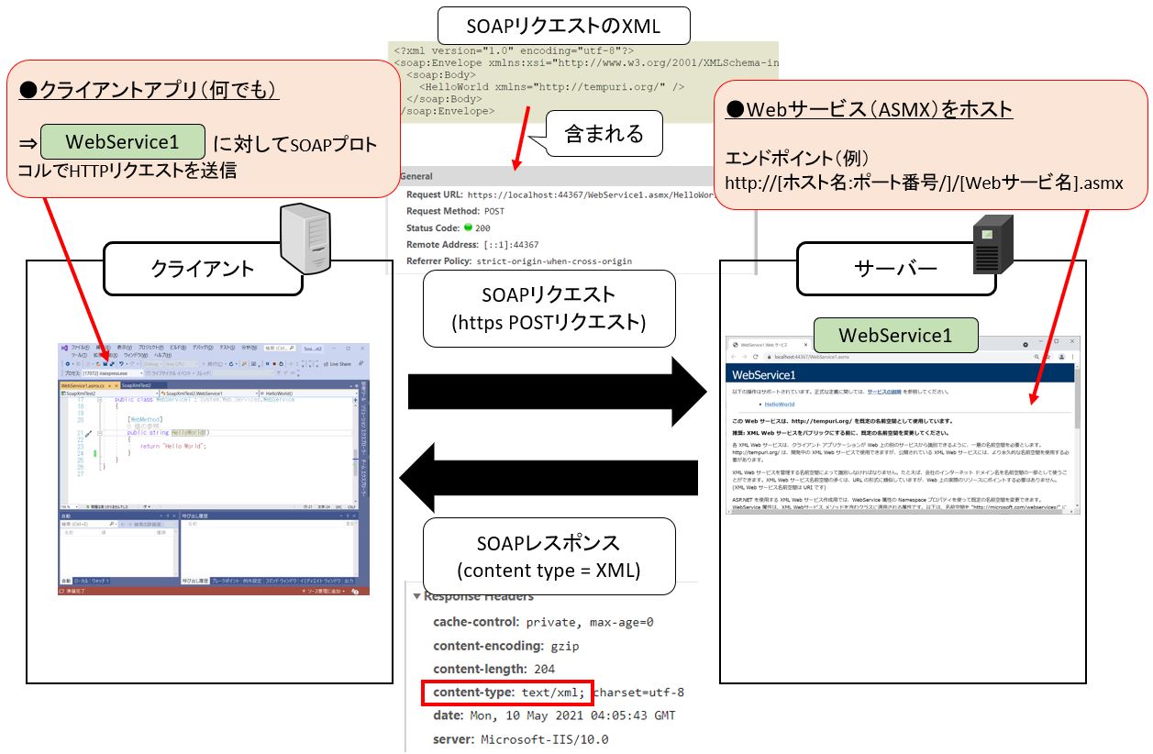
Task: Click the magnifier icon in the Watch search box
Action: coord(111,526)
